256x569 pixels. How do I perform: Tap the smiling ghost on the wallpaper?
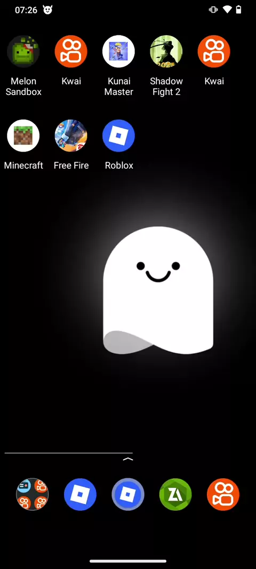click(x=158, y=290)
